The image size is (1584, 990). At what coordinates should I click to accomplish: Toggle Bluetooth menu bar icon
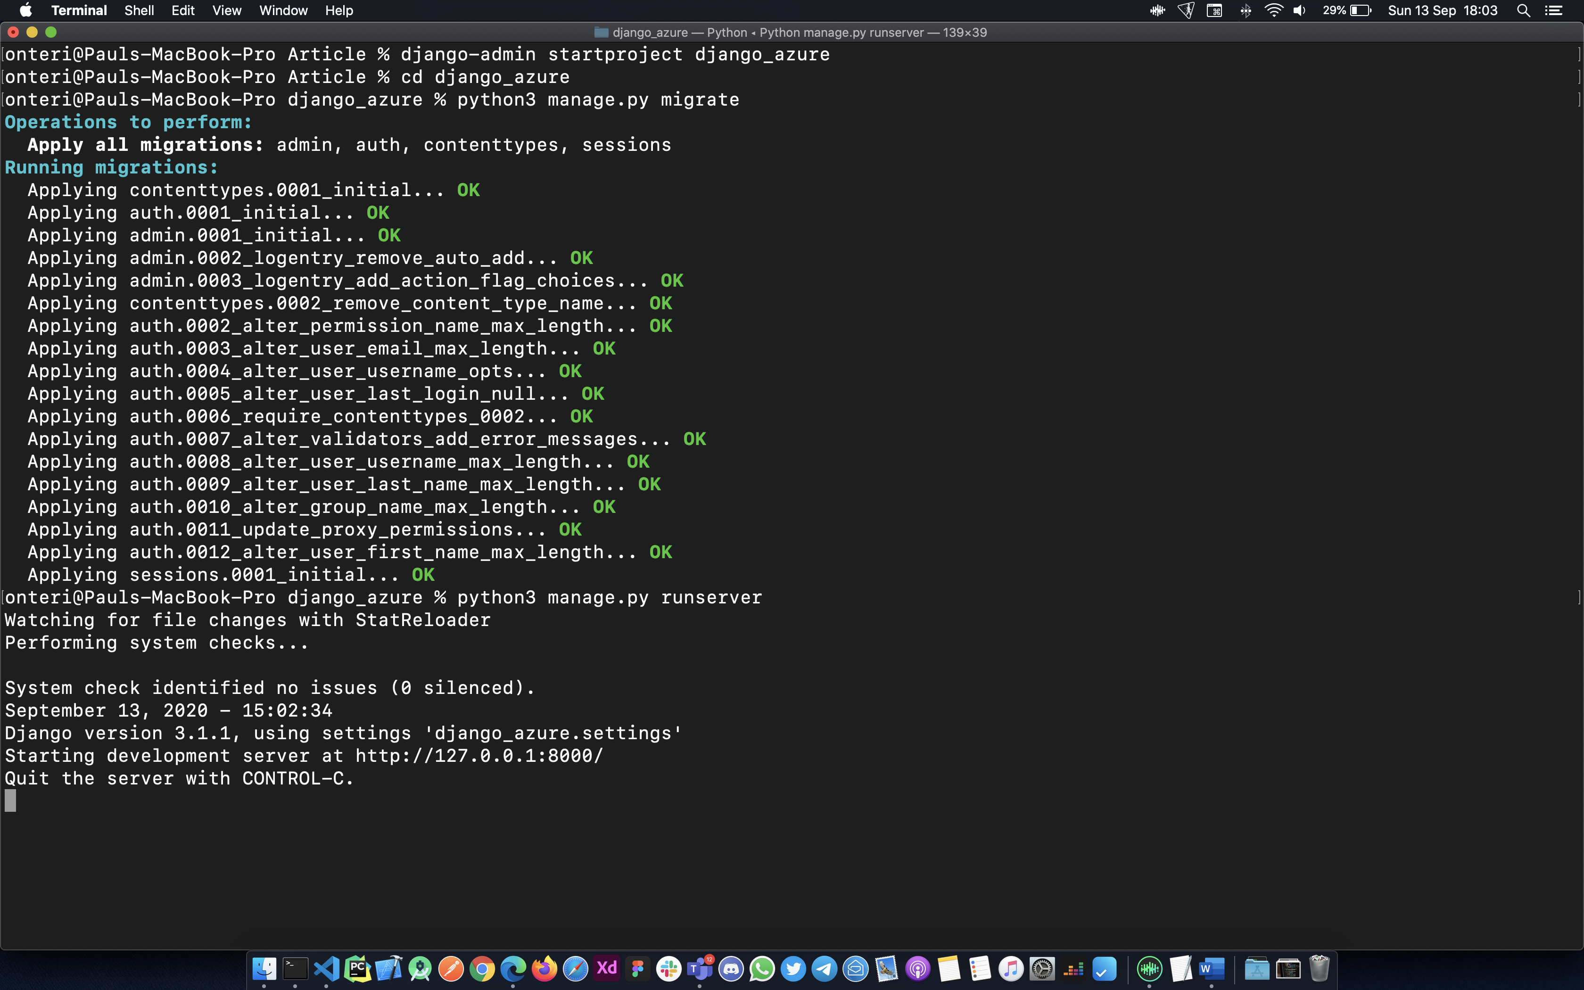tap(1246, 10)
